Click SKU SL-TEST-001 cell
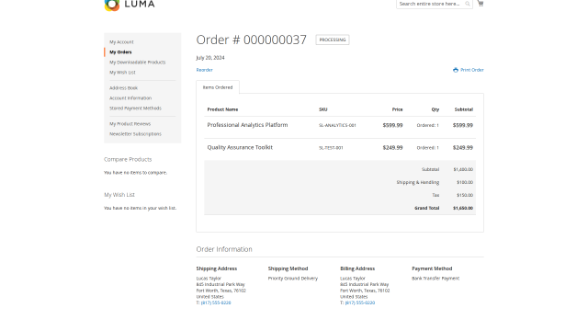588x331 pixels. coord(331,148)
